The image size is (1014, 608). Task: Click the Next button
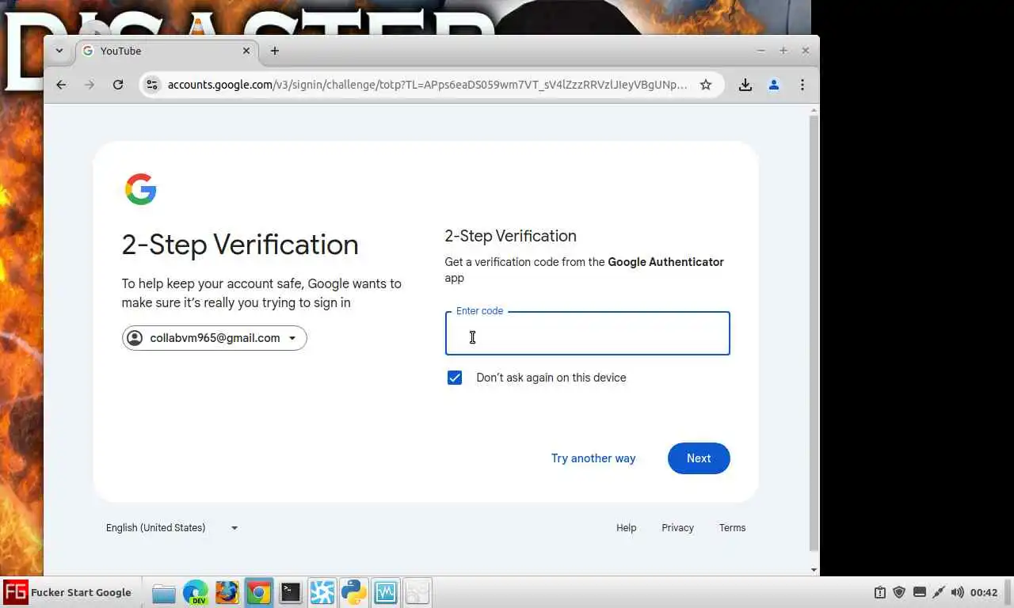tap(699, 458)
